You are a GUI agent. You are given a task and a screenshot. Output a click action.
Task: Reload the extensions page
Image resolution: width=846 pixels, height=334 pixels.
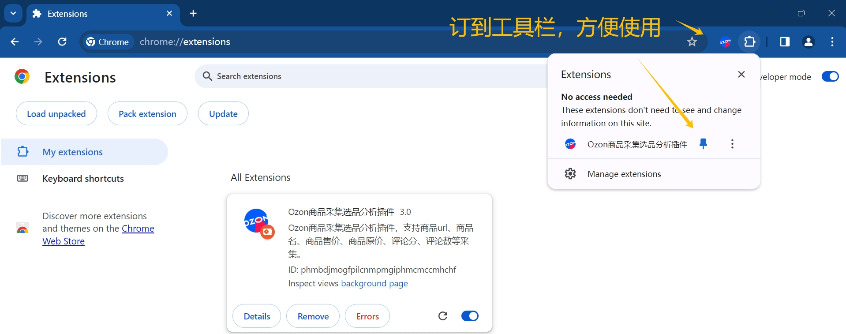tap(62, 41)
